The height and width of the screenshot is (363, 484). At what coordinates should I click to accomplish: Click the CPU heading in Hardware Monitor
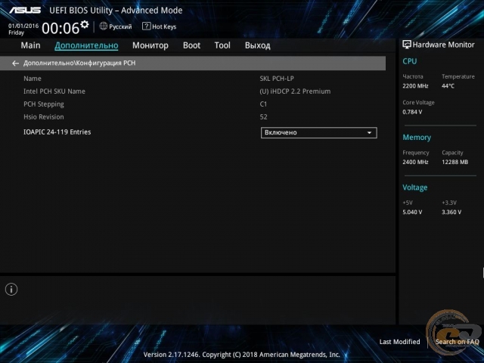[x=410, y=61]
